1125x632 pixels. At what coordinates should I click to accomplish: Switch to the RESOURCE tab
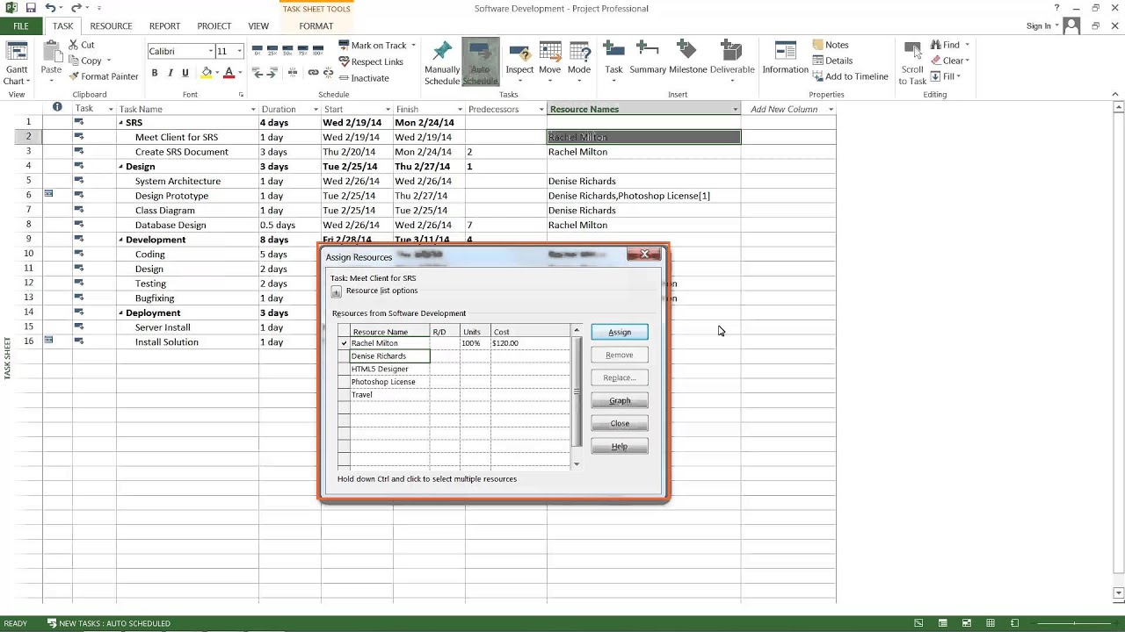coord(111,26)
